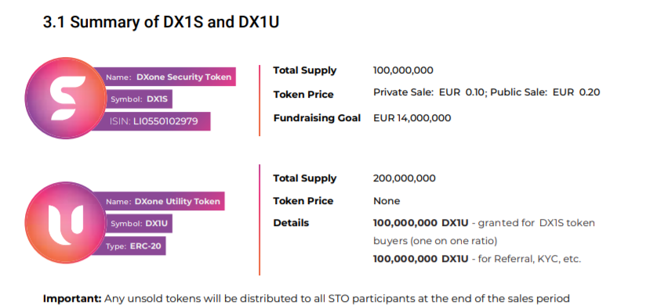The width and height of the screenshot is (646, 305).
Task: Select the Symbol: DX1S label
Action: point(139,99)
